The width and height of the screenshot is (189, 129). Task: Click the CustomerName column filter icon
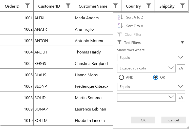point(115,6)
